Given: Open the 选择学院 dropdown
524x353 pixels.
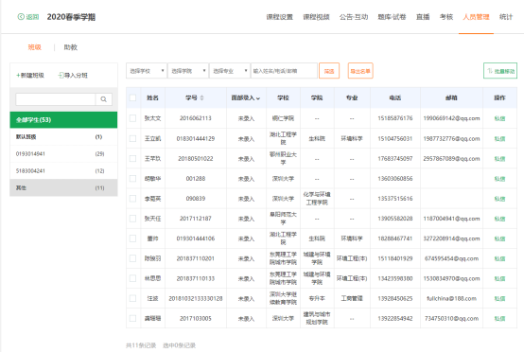Looking at the screenshot, I should tap(188, 71).
